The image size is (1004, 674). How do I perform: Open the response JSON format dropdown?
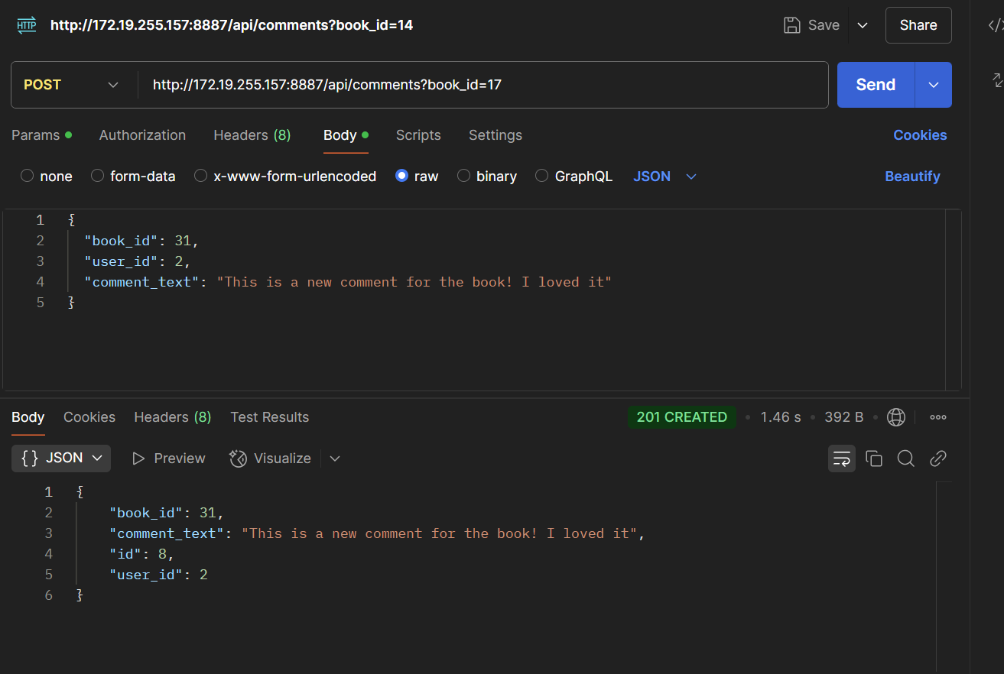tap(61, 459)
